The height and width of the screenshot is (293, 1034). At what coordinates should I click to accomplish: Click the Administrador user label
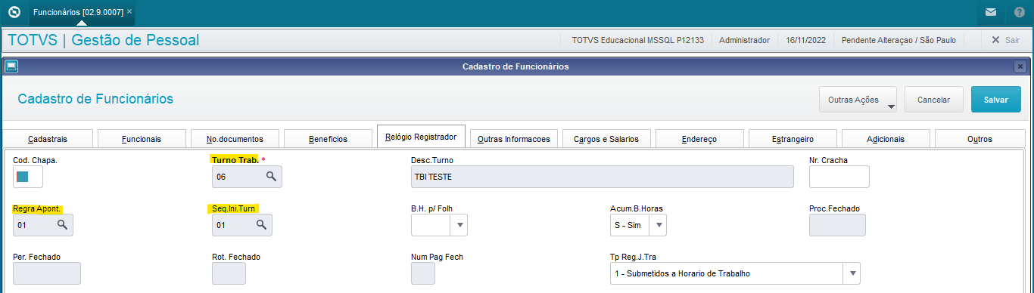(744, 40)
